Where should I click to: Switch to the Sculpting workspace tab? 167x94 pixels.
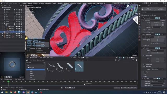click(35, 3)
